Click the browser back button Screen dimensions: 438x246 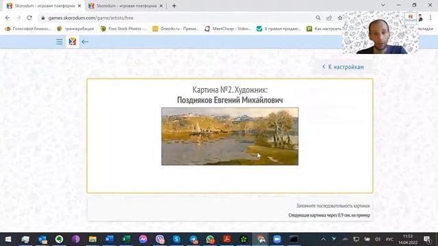pos(8,18)
